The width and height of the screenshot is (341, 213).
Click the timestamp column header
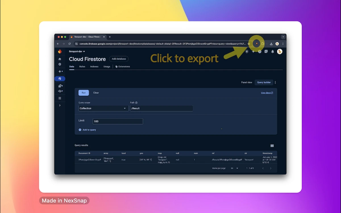[268, 153]
